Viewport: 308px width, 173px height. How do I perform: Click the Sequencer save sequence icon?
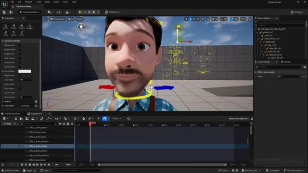coord(16,119)
